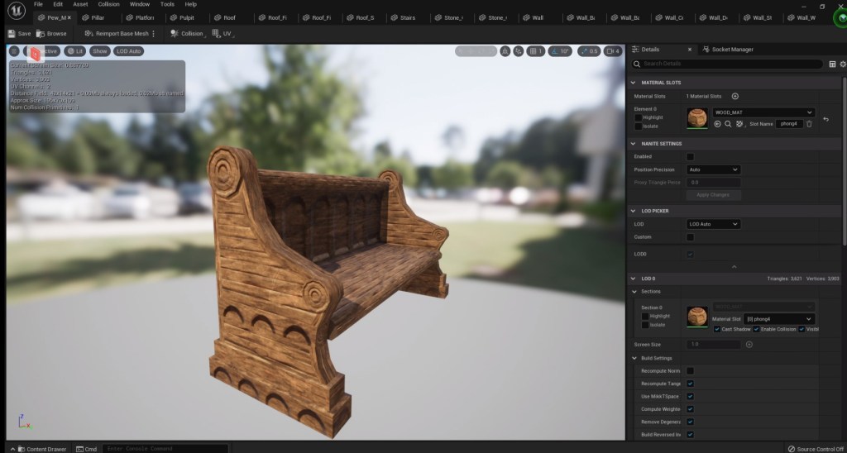
Task: Open the Details panel settings gear
Action: (x=842, y=64)
